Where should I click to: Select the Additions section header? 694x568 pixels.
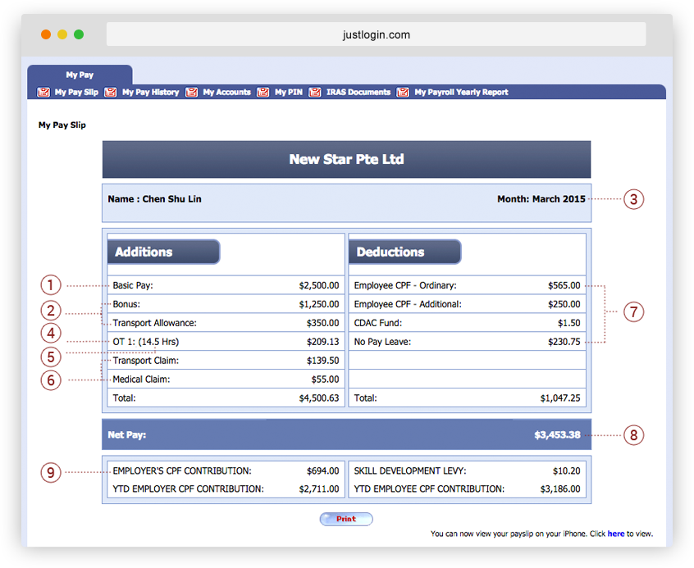click(x=163, y=252)
